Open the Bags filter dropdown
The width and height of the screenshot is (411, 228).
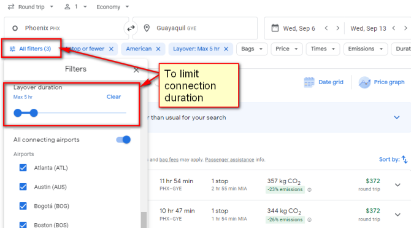pos(252,49)
